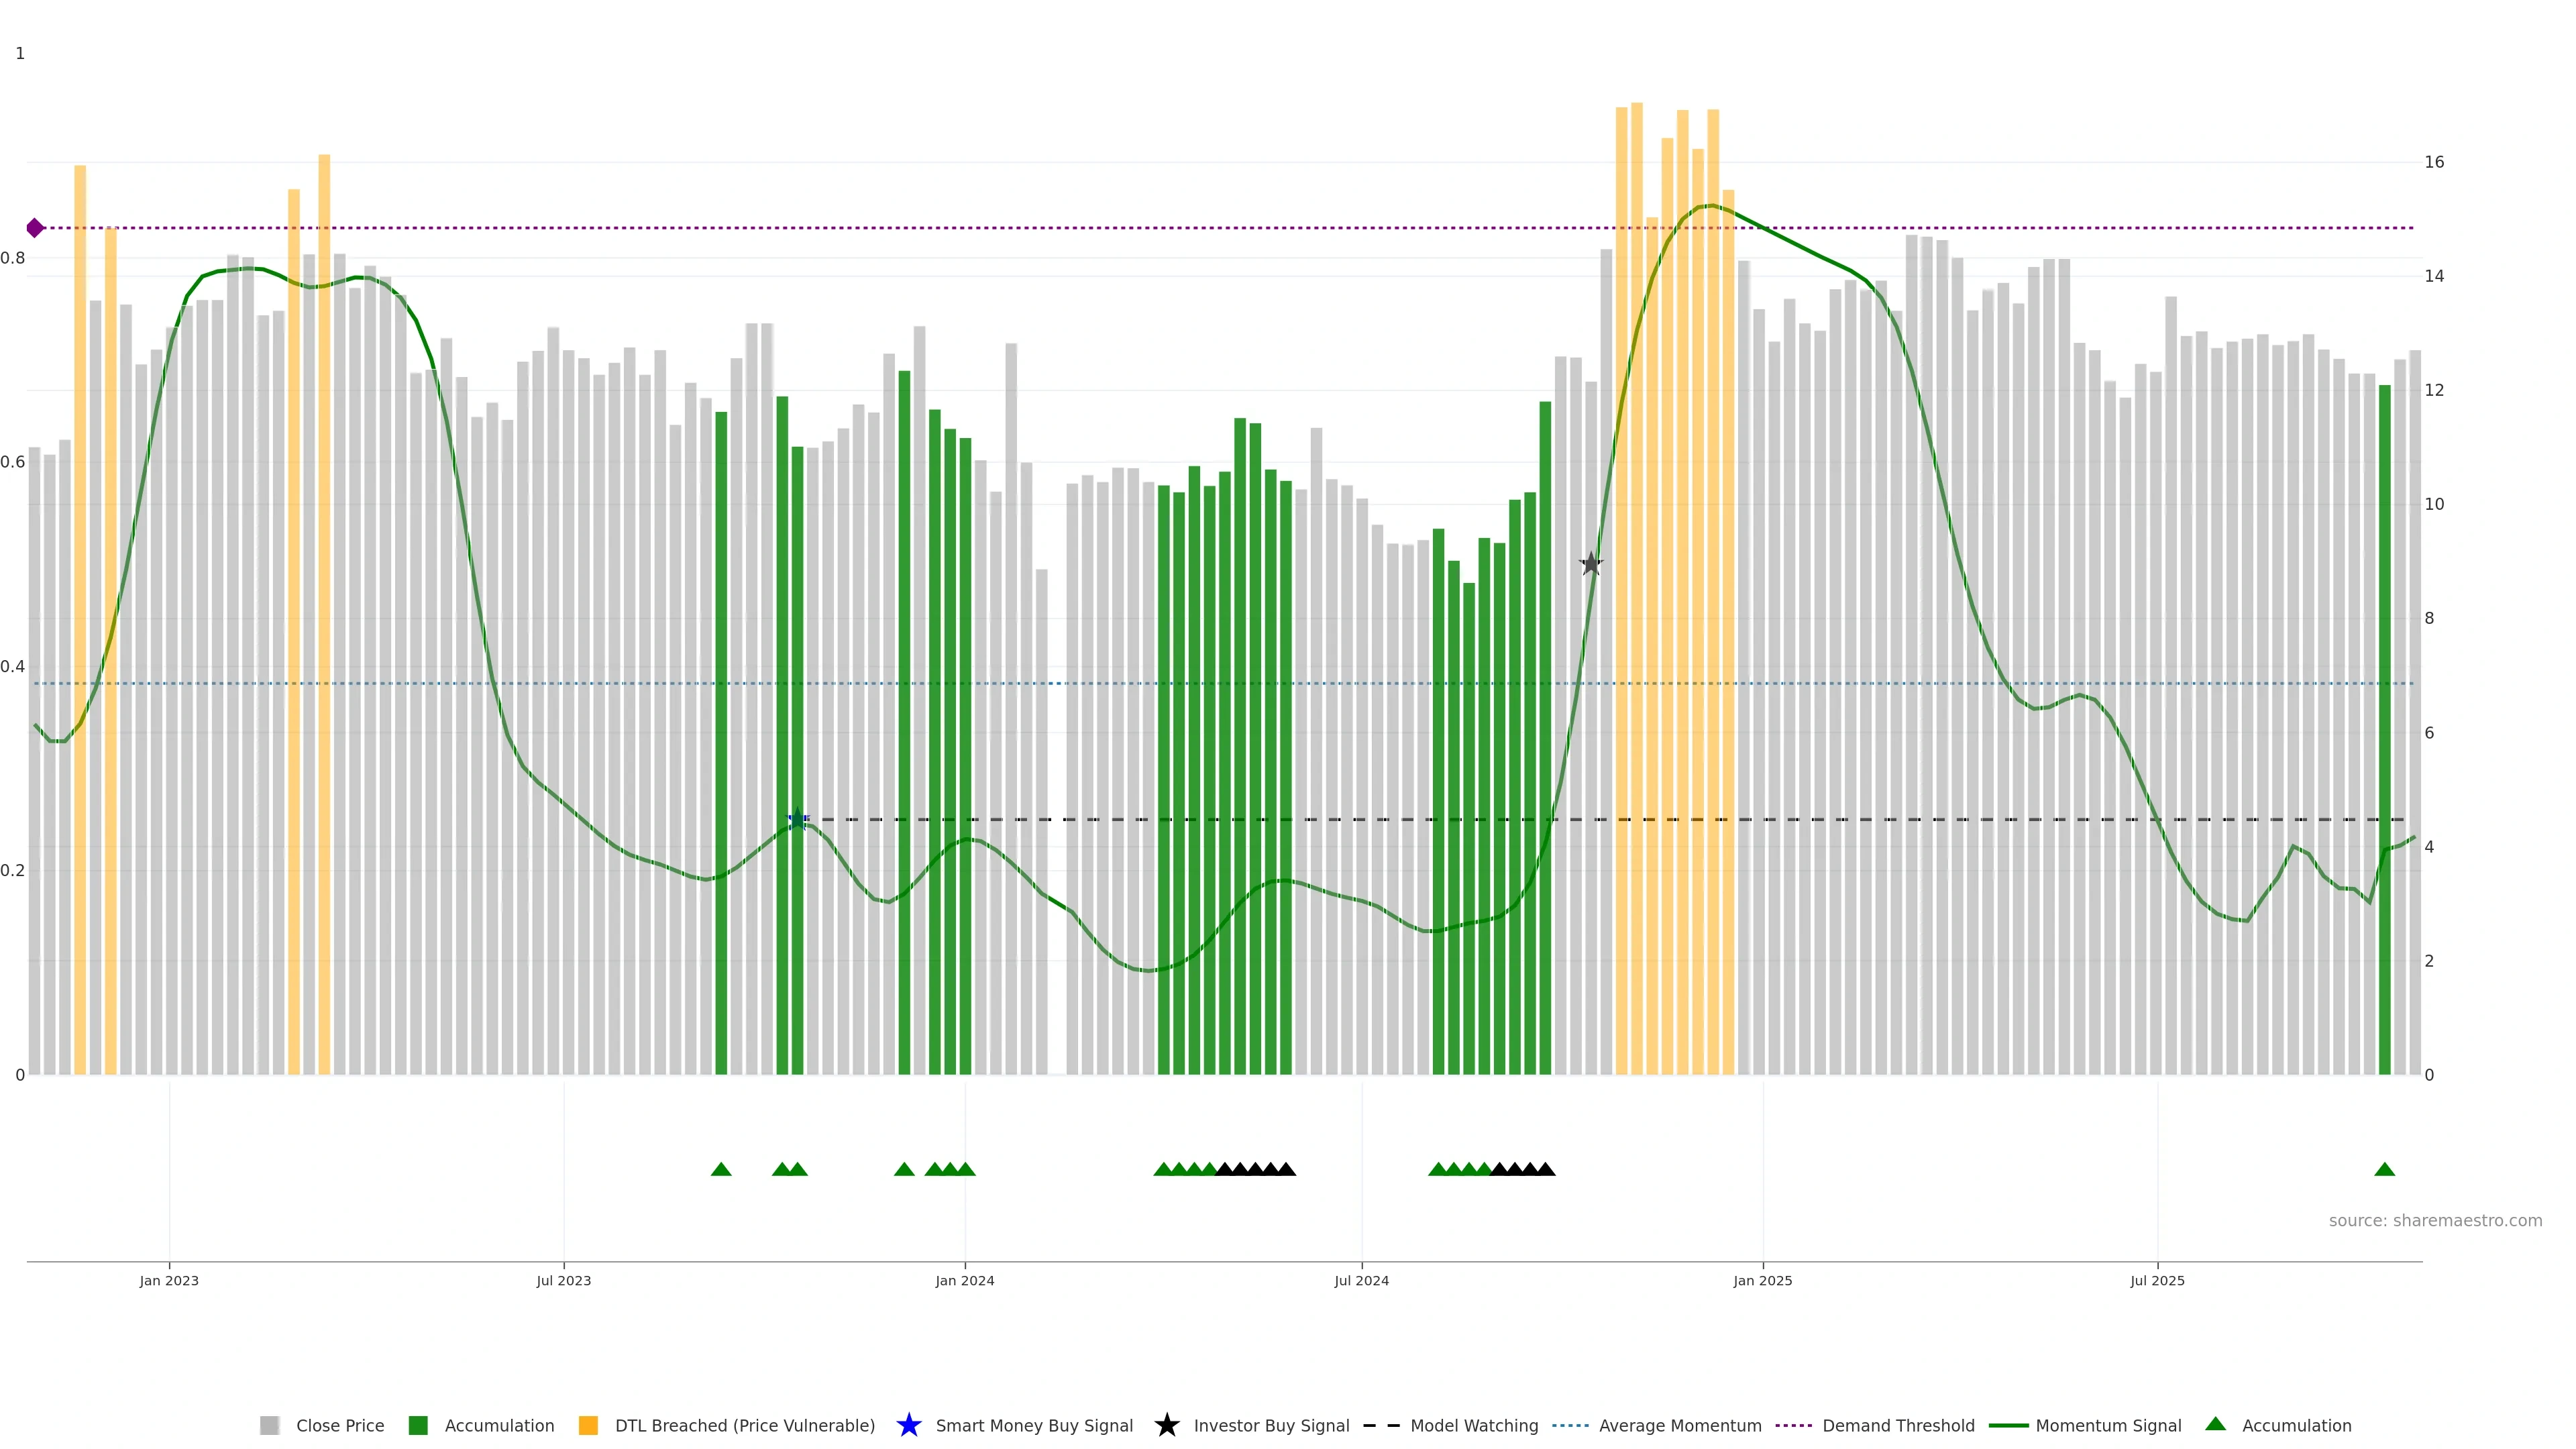Image resolution: width=2576 pixels, height=1449 pixels.
Task: Click the dark star marker on the chart
Action: pyautogui.click(x=1591, y=564)
